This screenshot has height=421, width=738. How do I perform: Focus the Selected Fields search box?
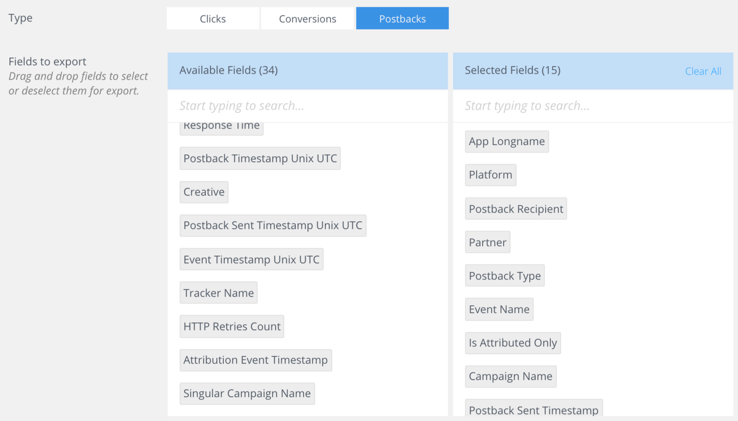point(593,106)
